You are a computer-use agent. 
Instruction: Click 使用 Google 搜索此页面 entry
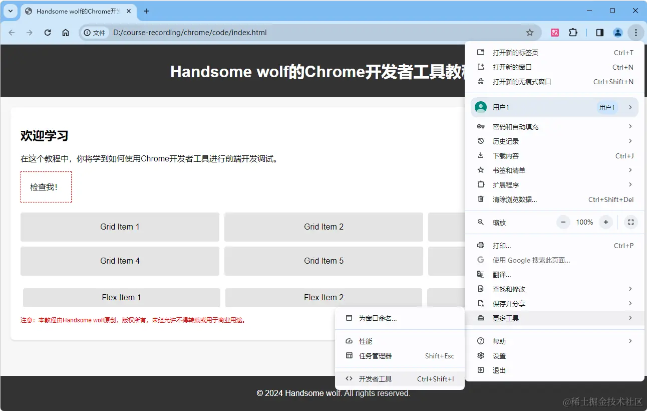pyautogui.click(x=554, y=260)
